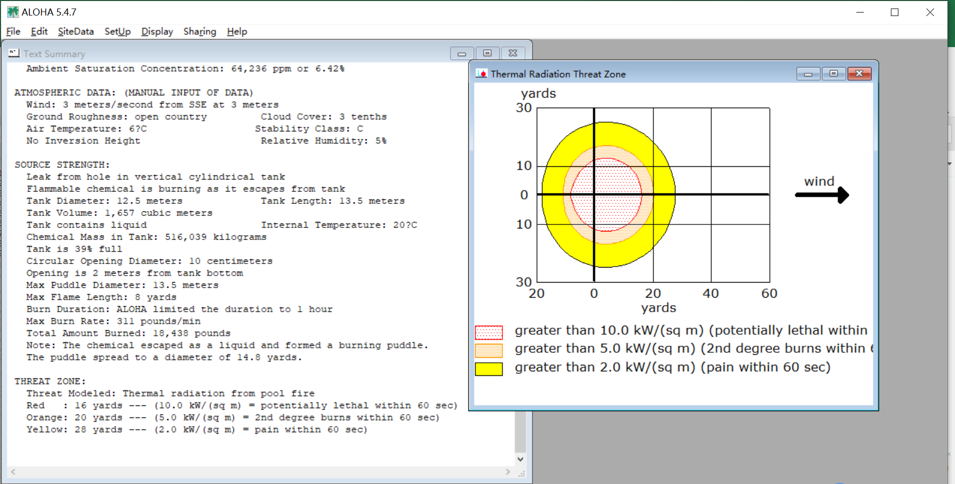The height and width of the screenshot is (484, 955).
Task: Click the ALOHA palm tree application icon
Action: pyautogui.click(x=13, y=12)
